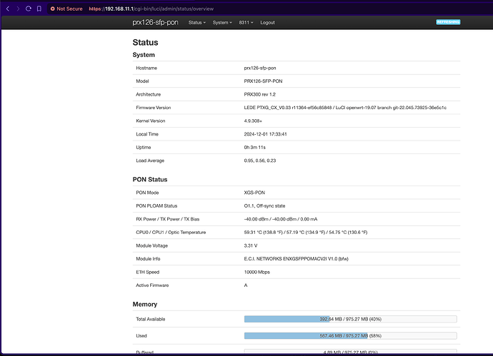
Task: Click the PON PLOAM Status label
Action: click(156, 206)
